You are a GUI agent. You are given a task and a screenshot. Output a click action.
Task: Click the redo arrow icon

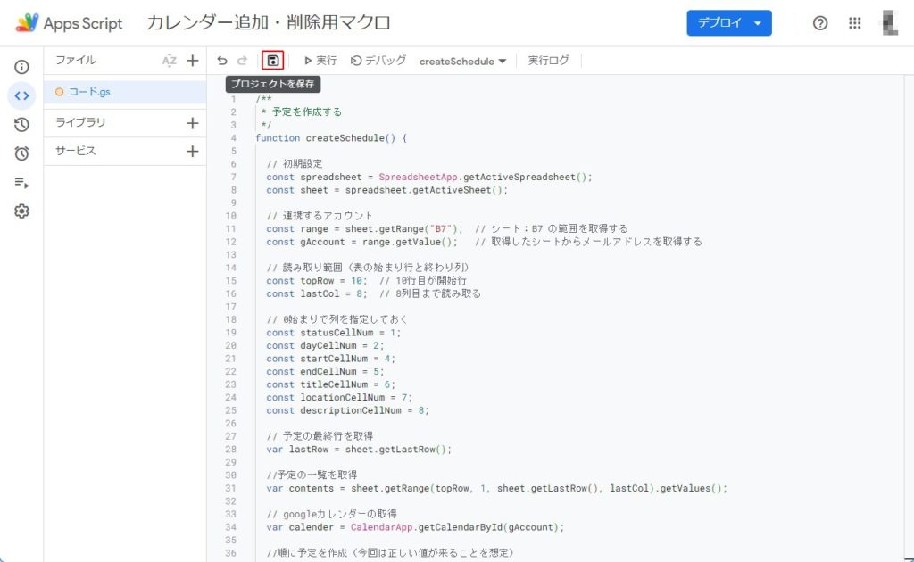coord(242,61)
